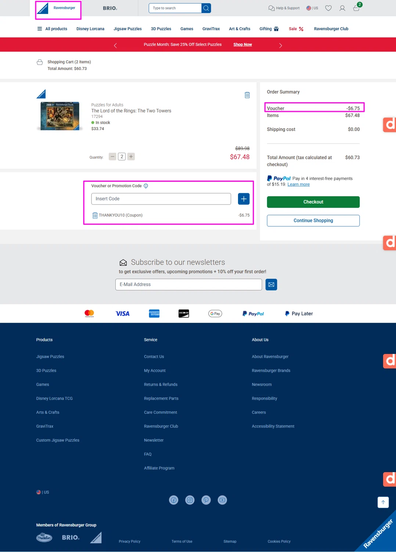Open 3D Puzzles menu
Viewport: 396px width, 552px height.
point(161,29)
